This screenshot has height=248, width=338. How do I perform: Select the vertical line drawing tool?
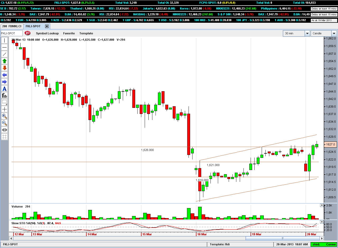4,40
